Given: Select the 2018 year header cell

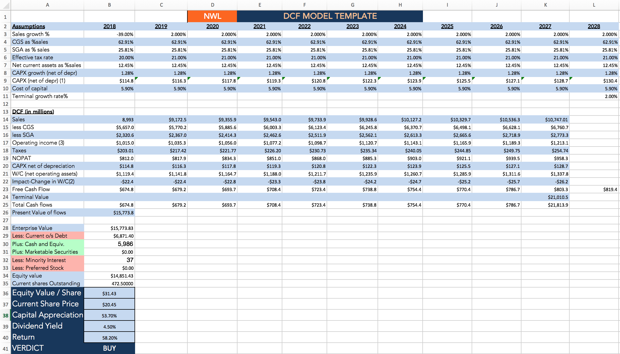Looking at the screenshot, I should tap(109, 26).
